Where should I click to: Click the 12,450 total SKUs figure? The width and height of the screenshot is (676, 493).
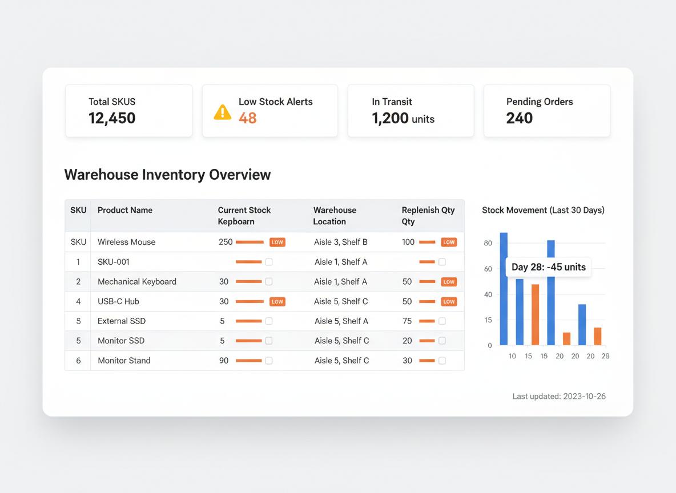(112, 118)
